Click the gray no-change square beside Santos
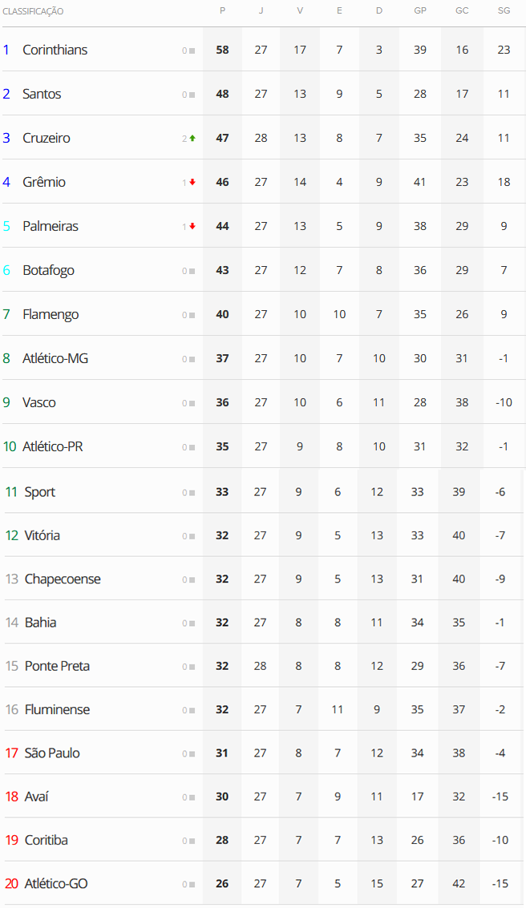This screenshot has width=526, height=908. [x=192, y=95]
